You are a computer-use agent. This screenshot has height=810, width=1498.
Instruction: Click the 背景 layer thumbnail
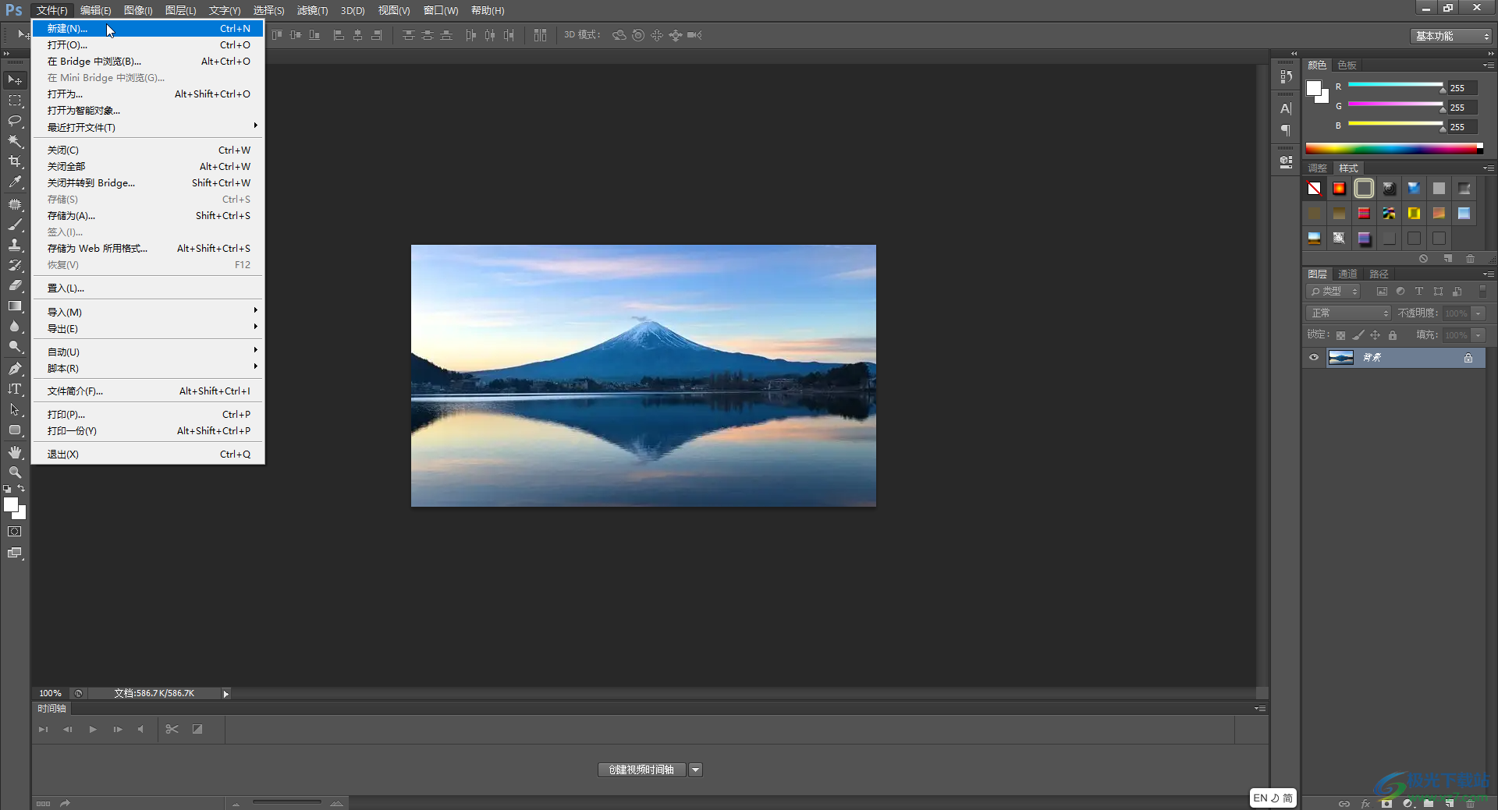tap(1340, 358)
